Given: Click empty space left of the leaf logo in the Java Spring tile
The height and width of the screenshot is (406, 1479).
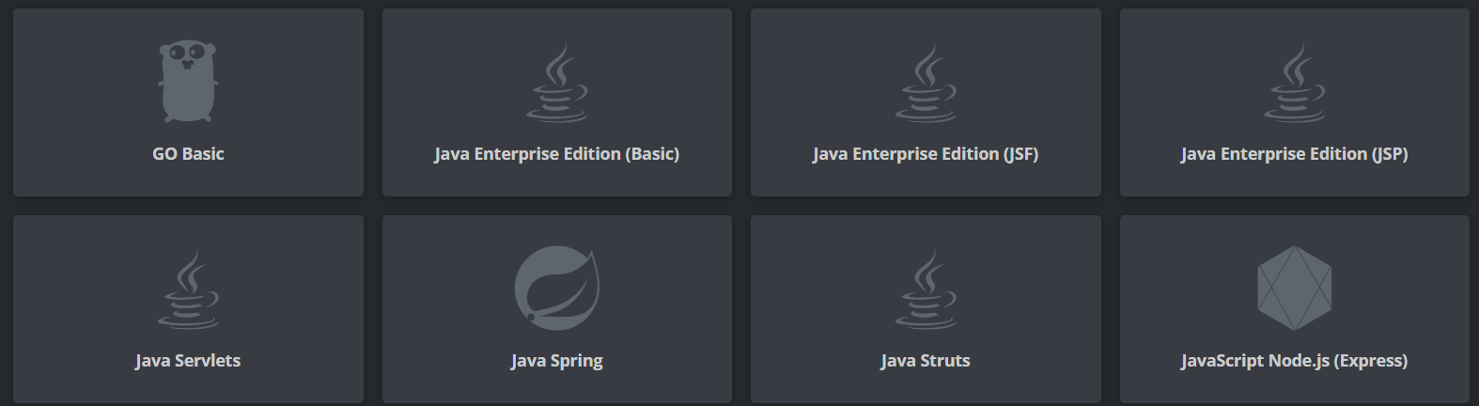Looking at the screenshot, I should pos(442,289).
